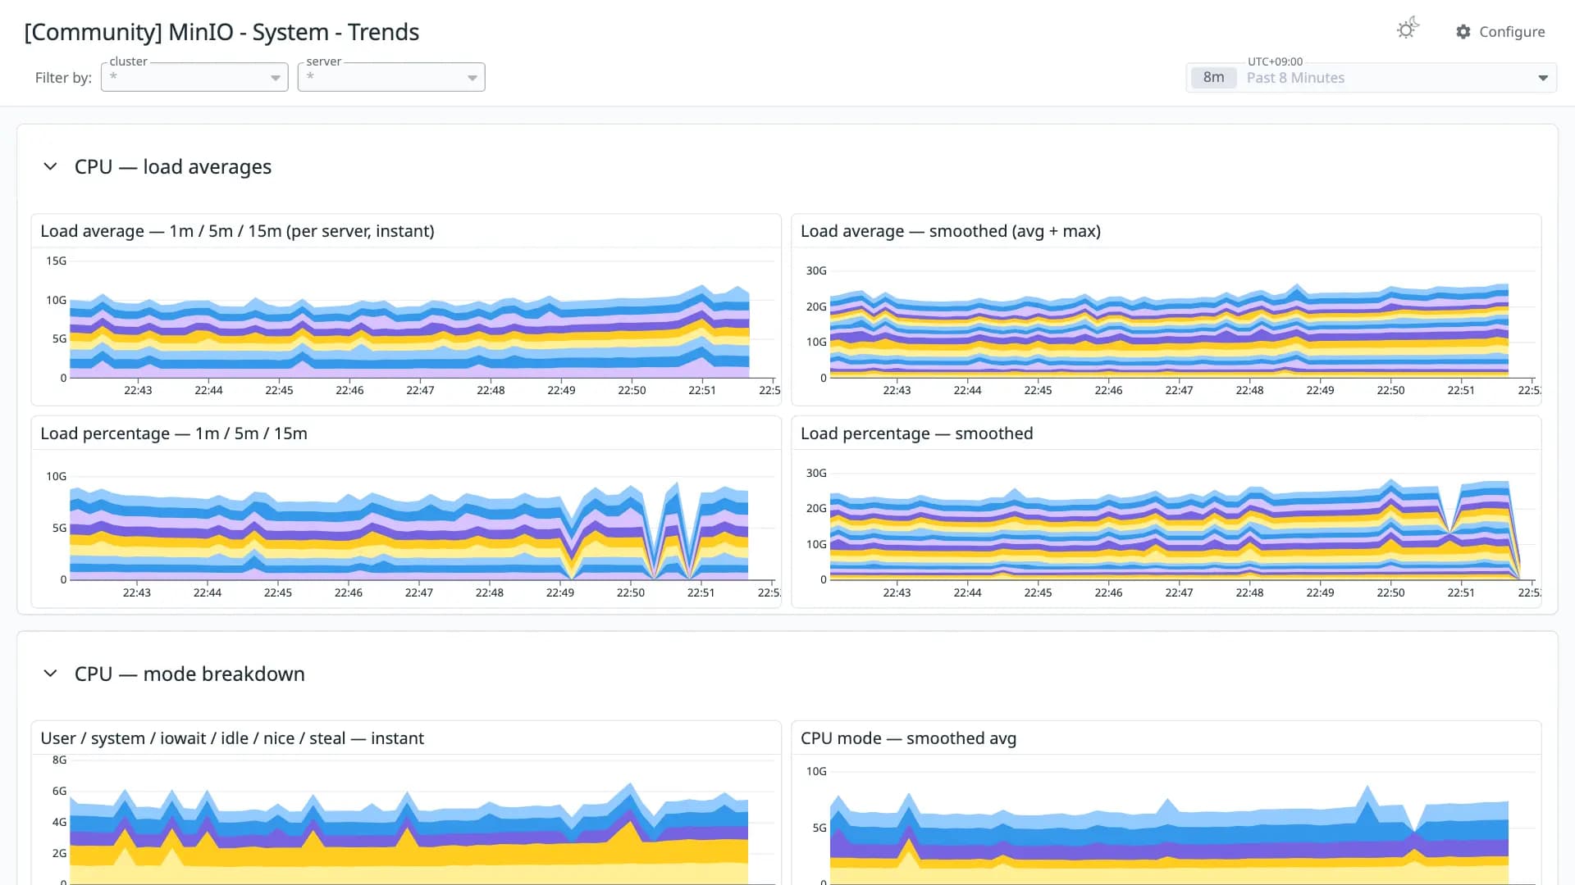
Task: Click the CPU mode — smoothed avg chart title
Action: tap(908, 738)
